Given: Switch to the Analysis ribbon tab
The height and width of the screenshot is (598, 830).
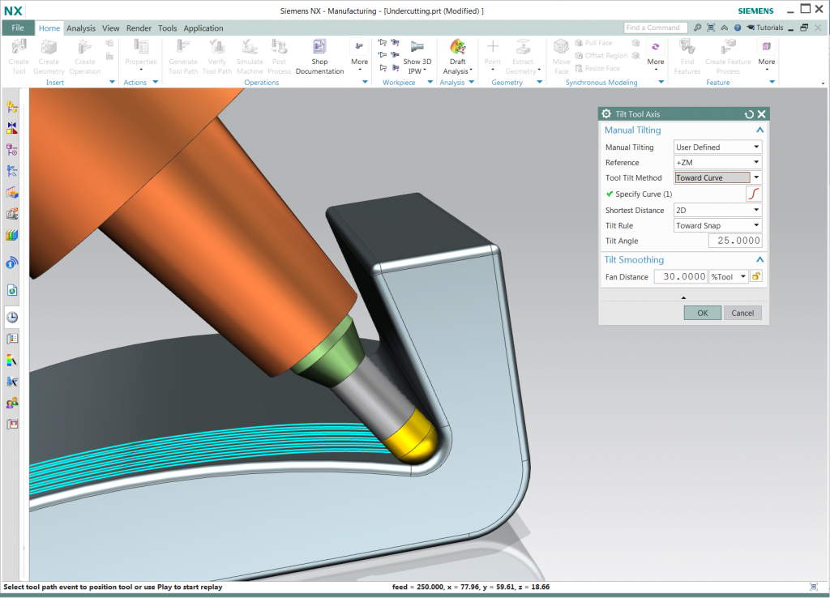Looking at the screenshot, I should pyautogui.click(x=81, y=28).
